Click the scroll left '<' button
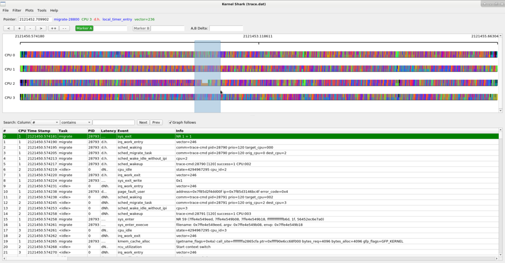This screenshot has height=263, width=505. [x=9, y=28]
